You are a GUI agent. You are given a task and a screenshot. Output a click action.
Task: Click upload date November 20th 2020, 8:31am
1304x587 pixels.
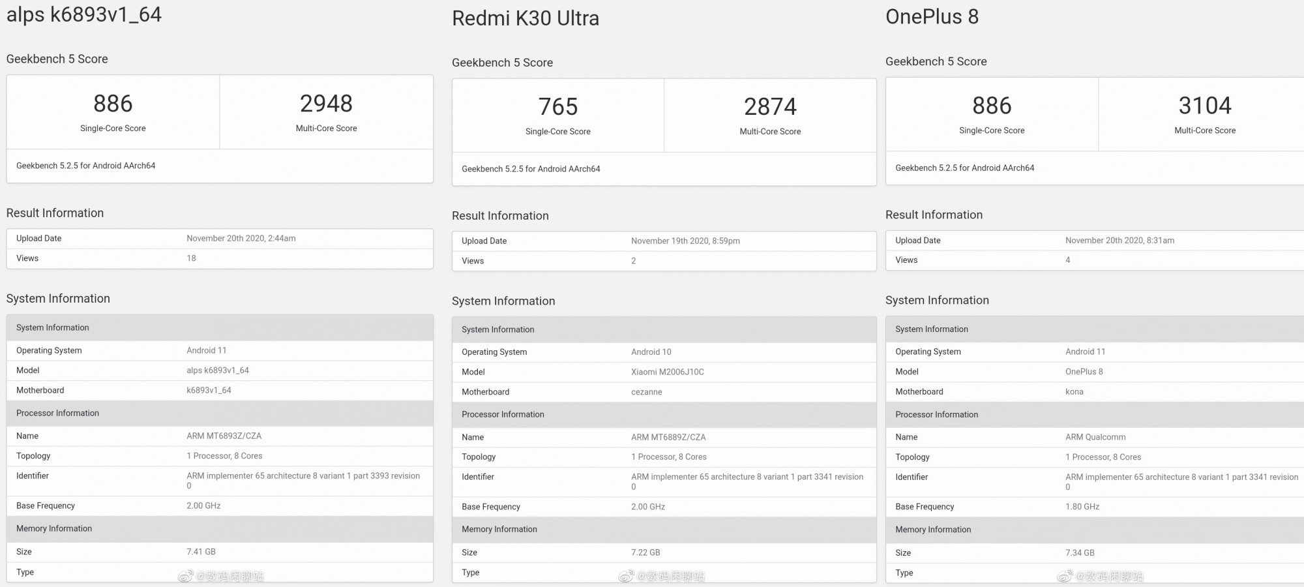1119,241
